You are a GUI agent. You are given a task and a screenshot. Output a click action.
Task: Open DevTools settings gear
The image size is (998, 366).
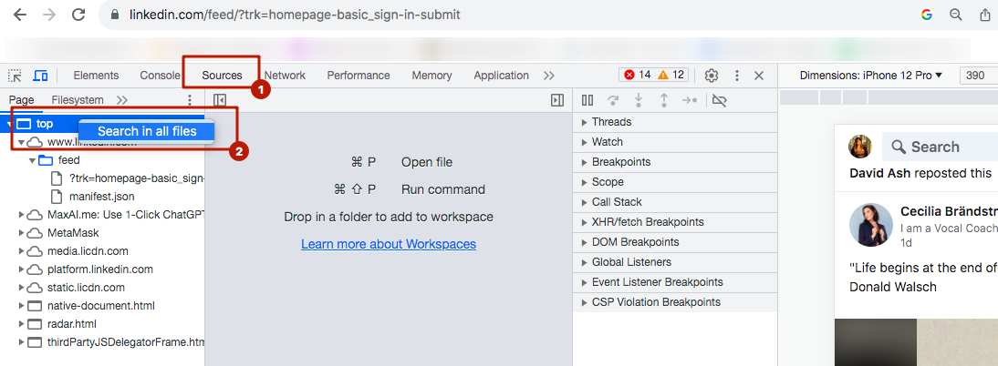click(x=712, y=76)
